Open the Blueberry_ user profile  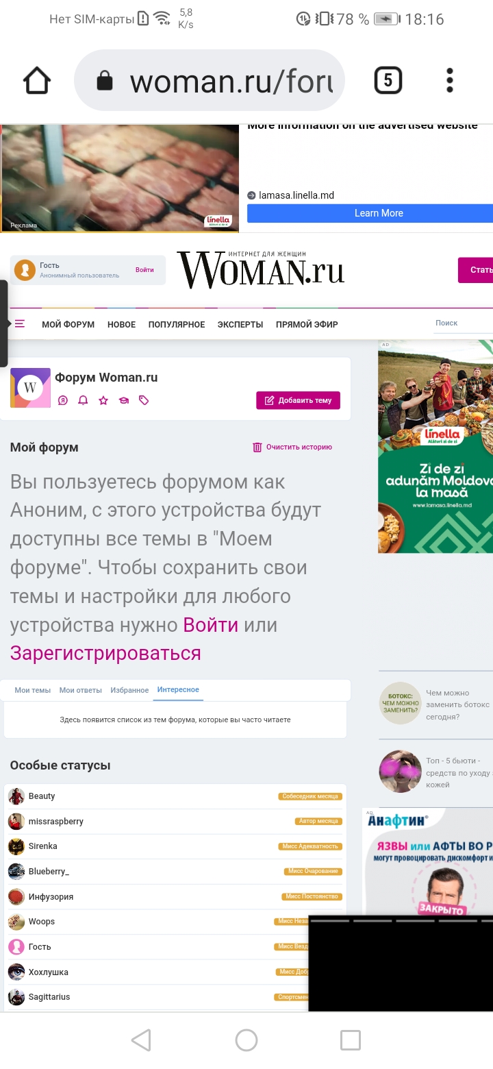pos(49,872)
